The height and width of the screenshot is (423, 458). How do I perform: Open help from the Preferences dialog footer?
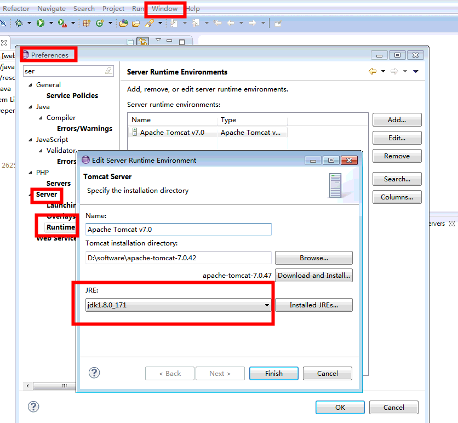click(x=33, y=407)
